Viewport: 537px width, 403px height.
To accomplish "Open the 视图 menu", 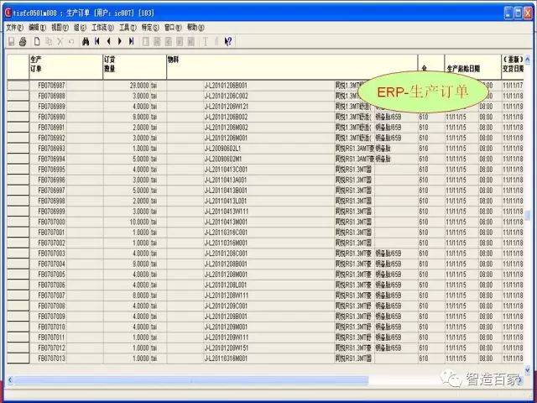I will point(60,28).
